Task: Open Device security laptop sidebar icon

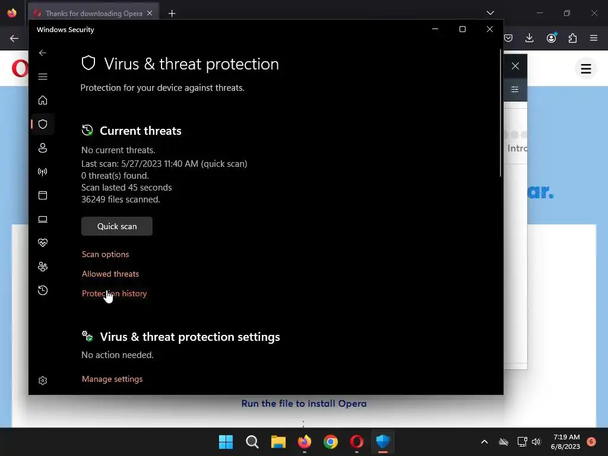Action: point(43,219)
